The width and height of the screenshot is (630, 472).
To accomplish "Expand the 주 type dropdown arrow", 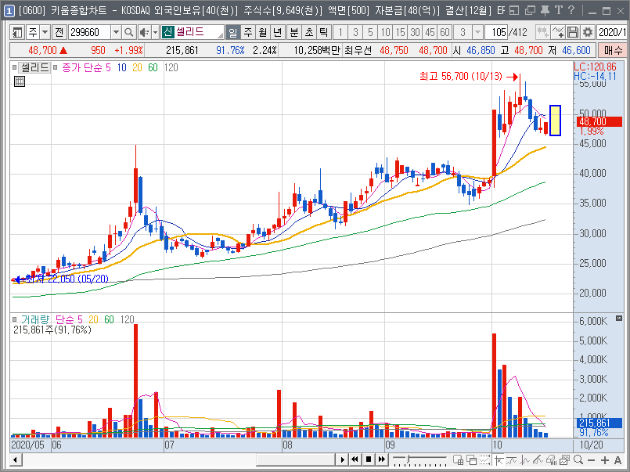I will [x=45, y=32].
